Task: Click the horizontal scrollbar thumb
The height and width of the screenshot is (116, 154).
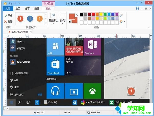Action: 44,109
